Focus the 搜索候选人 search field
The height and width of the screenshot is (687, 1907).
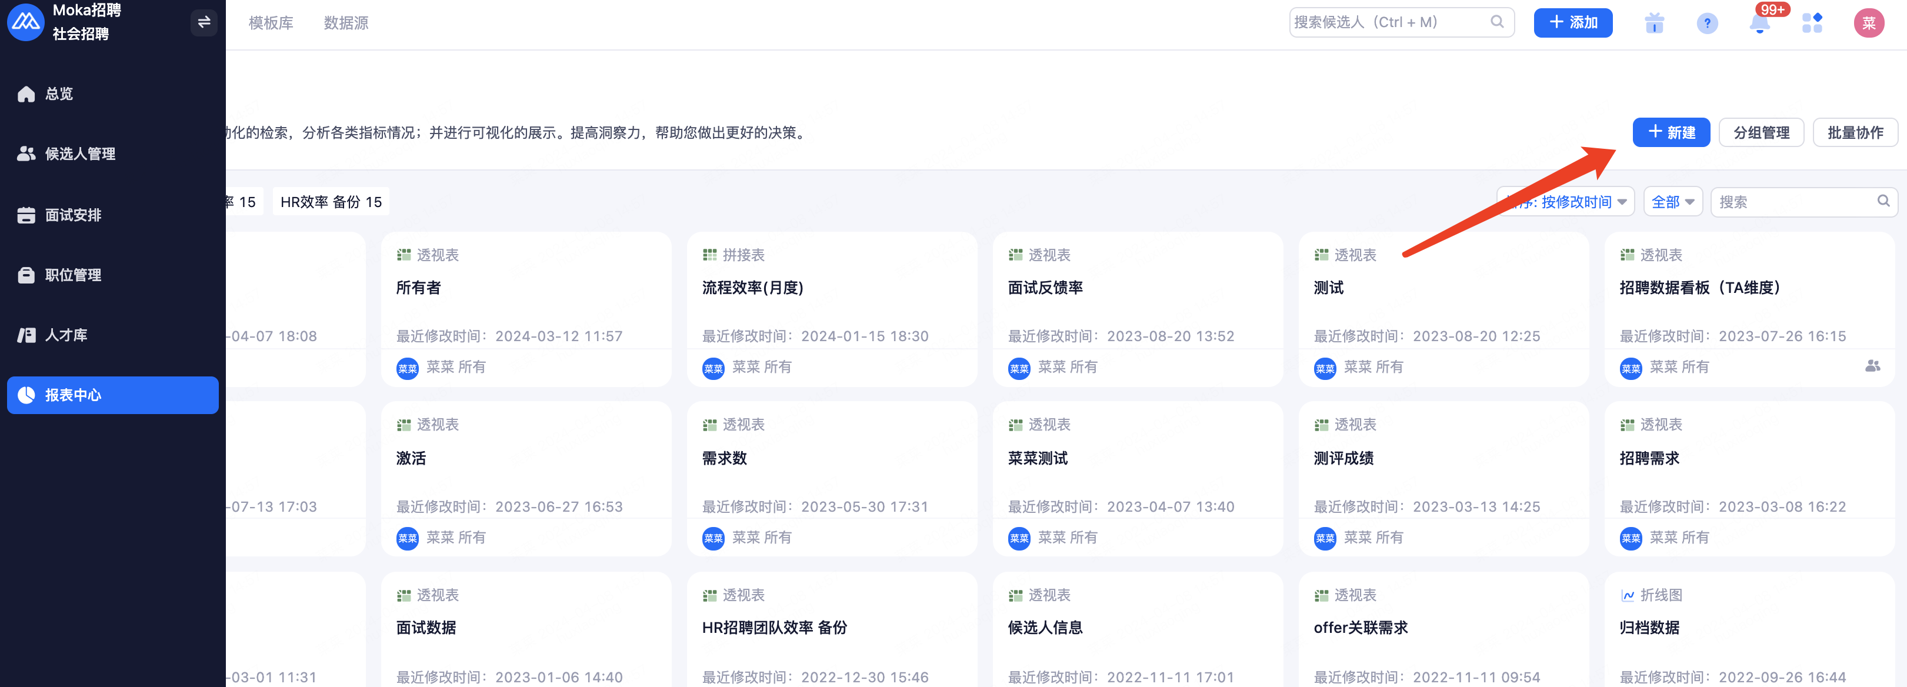pyautogui.click(x=1401, y=22)
